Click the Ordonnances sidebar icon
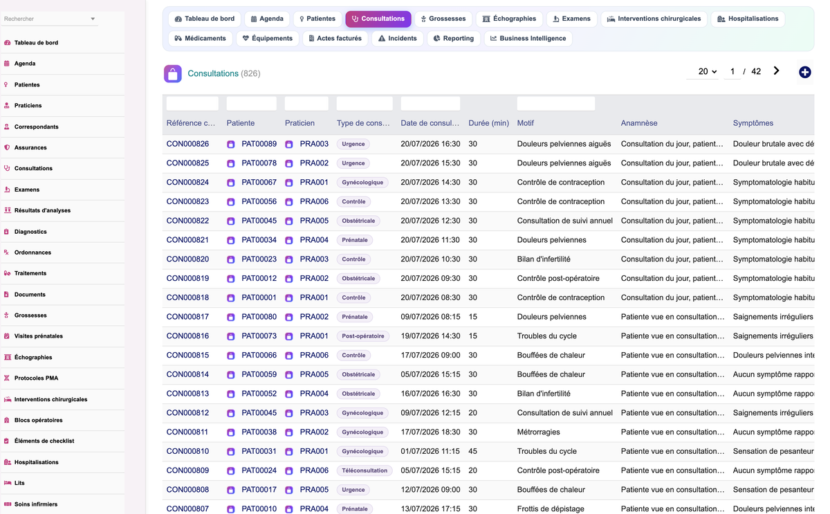The image size is (830, 514). point(7,253)
